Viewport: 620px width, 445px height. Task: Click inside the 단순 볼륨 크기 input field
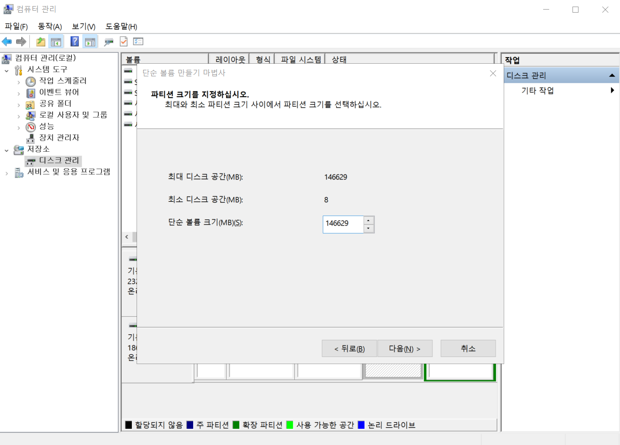342,224
